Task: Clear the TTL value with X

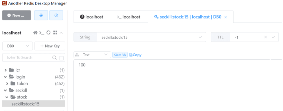Action: [265, 37]
